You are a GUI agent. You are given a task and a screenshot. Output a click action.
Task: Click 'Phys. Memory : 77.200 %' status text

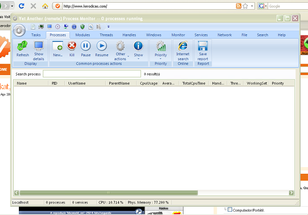tap(148, 202)
